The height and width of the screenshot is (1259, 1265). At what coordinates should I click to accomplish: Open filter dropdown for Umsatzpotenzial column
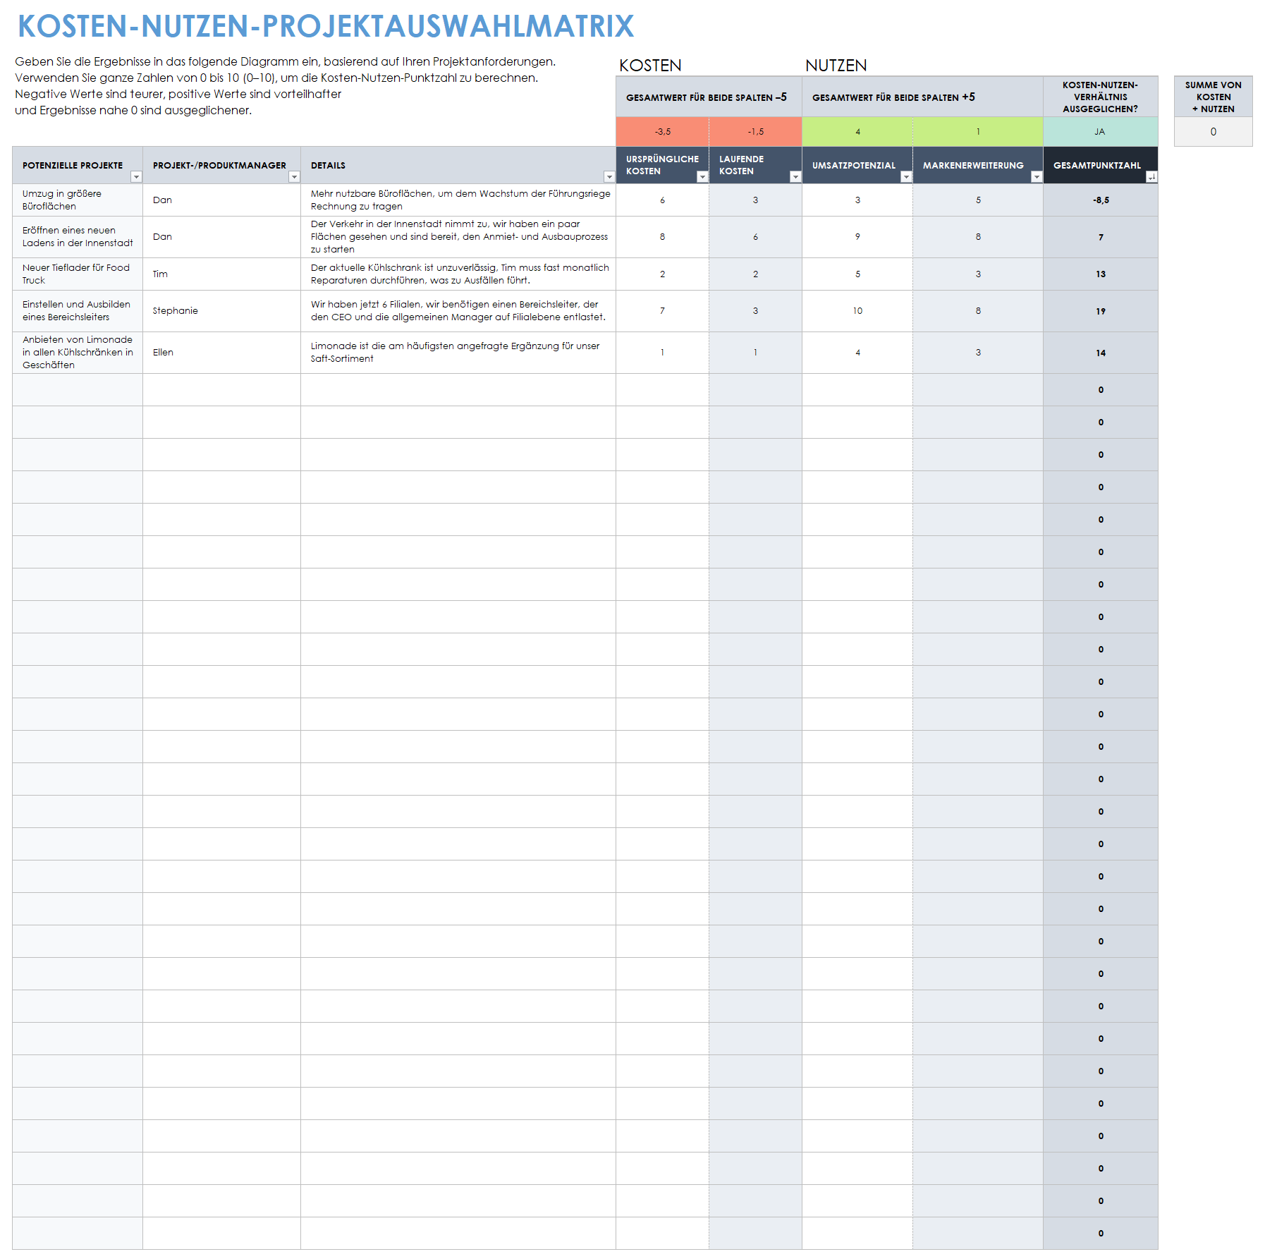click(906, 177)
